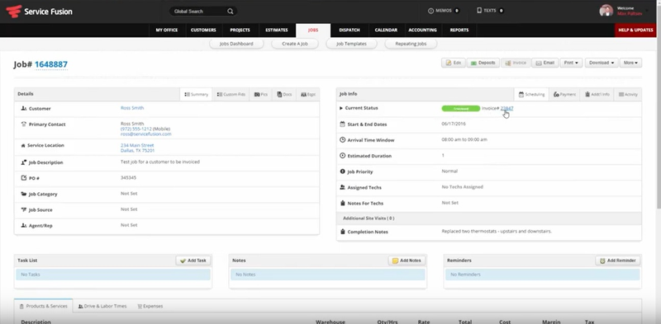Viewport: 661px width, 324px height.
Task: Click Add Task button
Action: [x=193, y=261]
